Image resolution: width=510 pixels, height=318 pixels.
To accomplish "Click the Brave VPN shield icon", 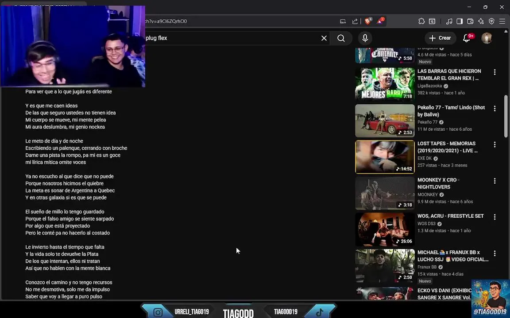I will tap(491, 21).
